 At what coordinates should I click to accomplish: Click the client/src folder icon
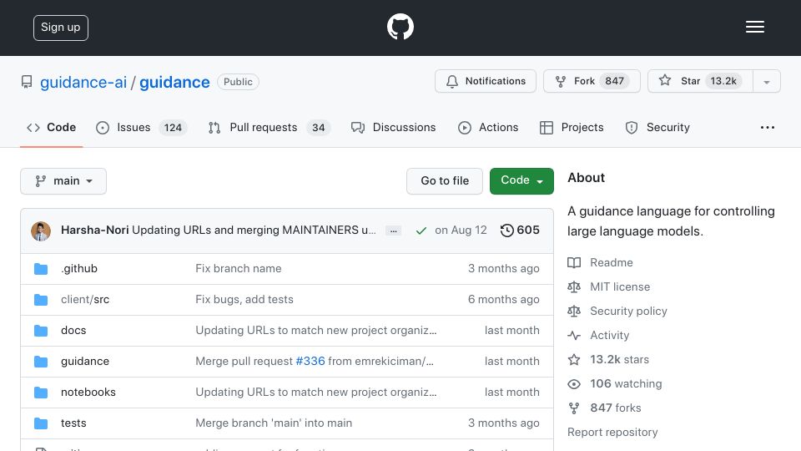[41, 300]
